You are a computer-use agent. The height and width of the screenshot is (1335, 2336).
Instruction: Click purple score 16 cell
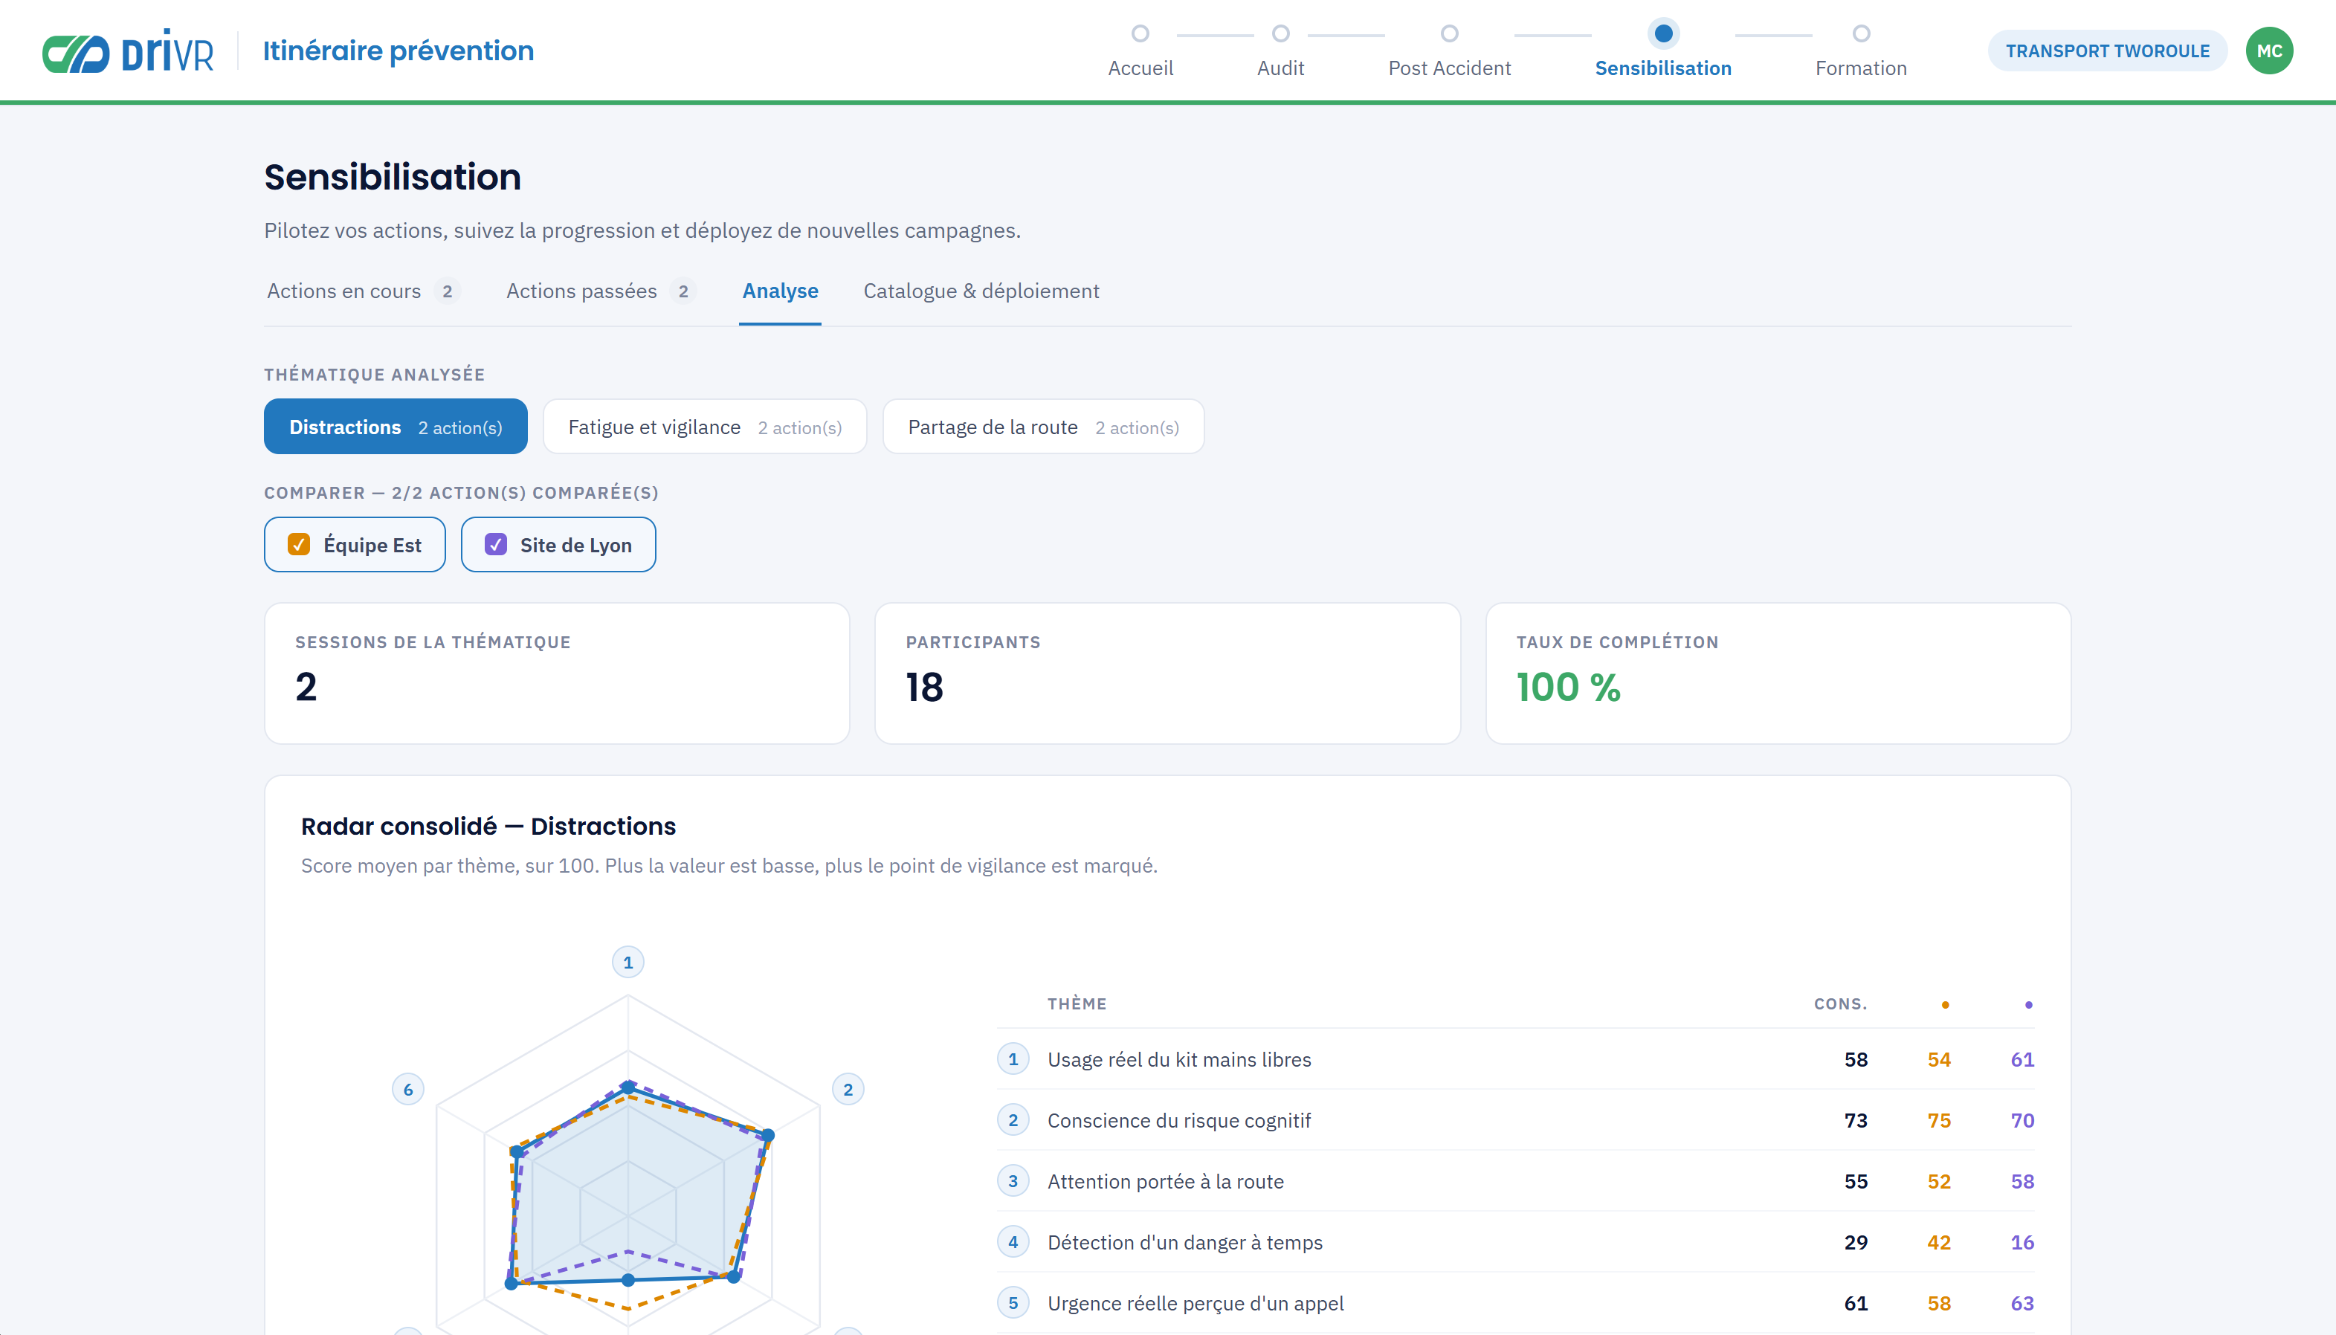tap(2022, 1241)
